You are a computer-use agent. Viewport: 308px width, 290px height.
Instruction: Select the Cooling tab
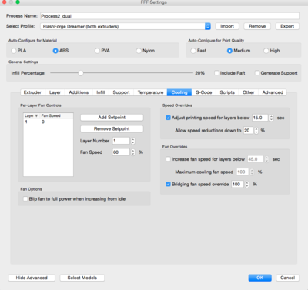coord(179,92)
